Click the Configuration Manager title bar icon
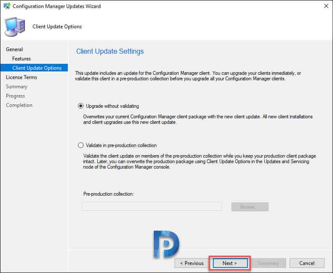 tap(7, 6)
